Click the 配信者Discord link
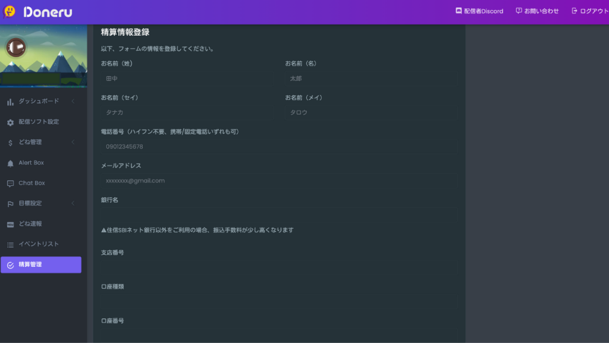609x343 pixels. [479, 10]
